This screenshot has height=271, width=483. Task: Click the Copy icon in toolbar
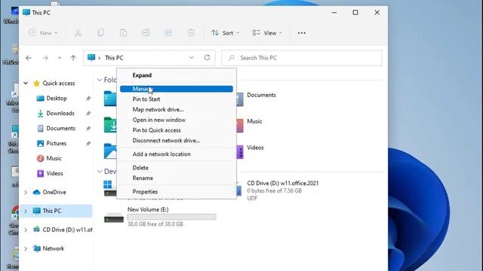tap(100, 32)
